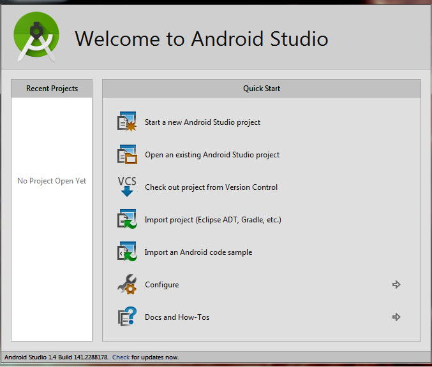432x367 pixels.
Task: Click the Android Studio logo
Action: pyautogui.click(x=36, y=36)
